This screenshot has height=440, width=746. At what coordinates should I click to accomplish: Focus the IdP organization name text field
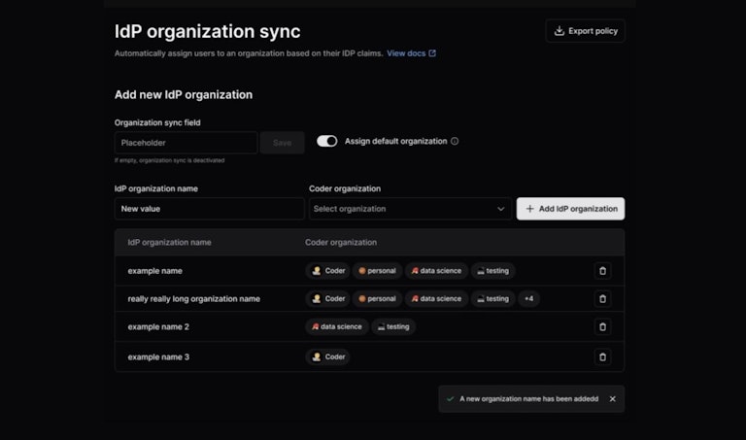tap(209, 209)
